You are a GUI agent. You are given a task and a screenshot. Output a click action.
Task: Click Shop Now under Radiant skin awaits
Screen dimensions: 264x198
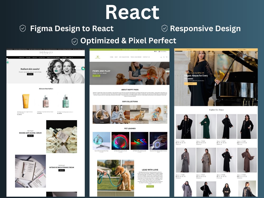click(30, 74)
